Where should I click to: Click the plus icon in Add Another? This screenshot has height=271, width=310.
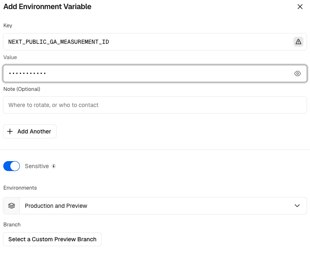(10, 131)
